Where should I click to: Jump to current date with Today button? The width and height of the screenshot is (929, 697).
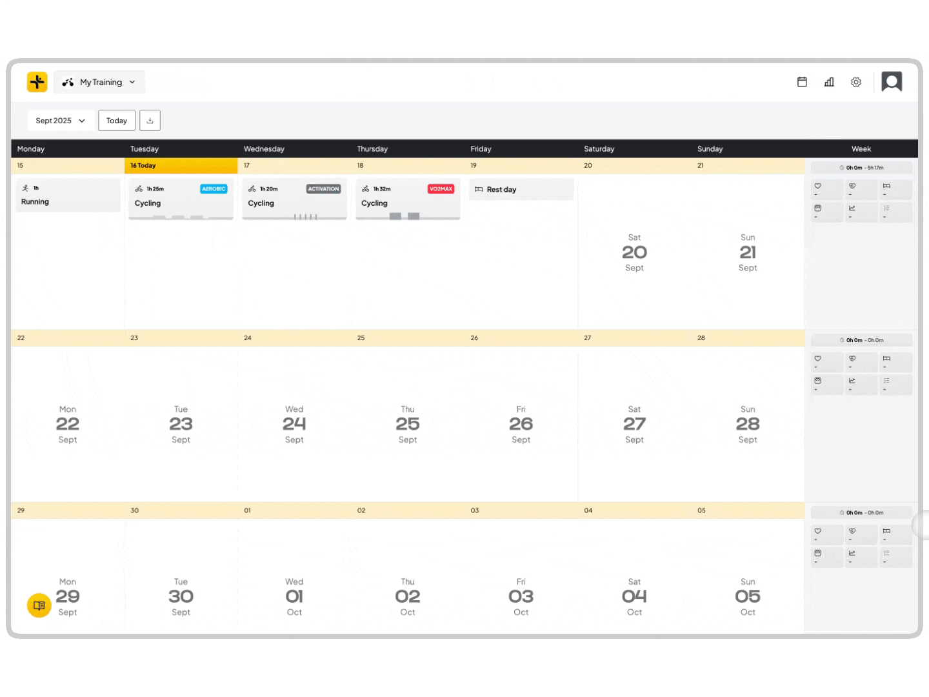coord(117,121)
